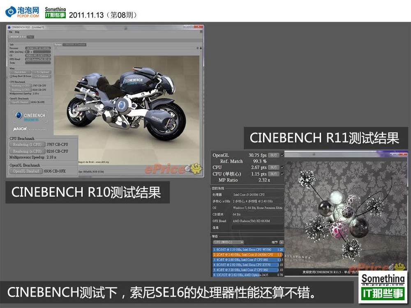Toggle the CPU (单核心) test checkbox
Screen dimensions: 411x308
click(282, 174)
